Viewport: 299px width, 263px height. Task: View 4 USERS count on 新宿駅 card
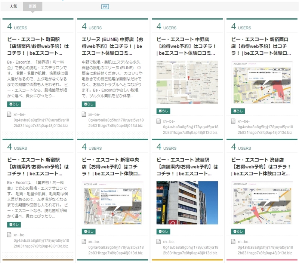click(17, 147)
